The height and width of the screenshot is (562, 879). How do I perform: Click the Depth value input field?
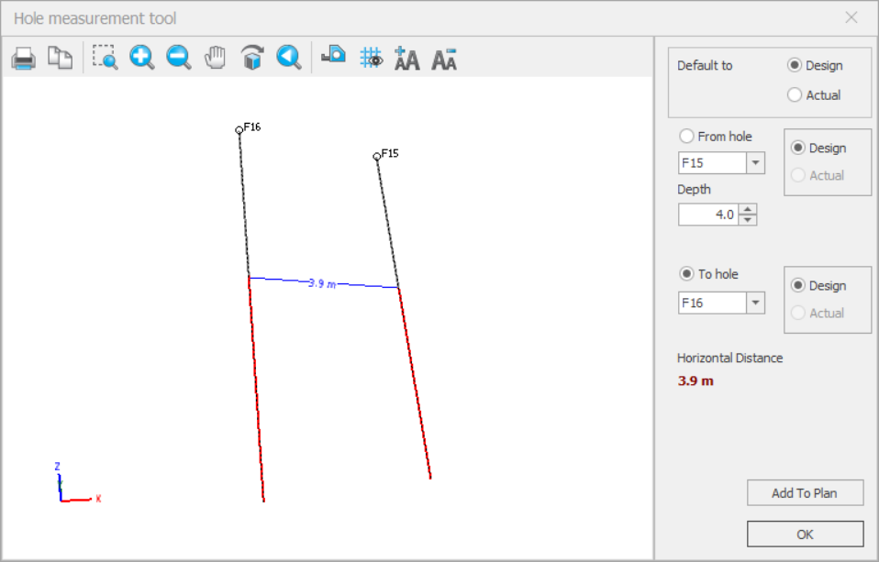[x=708, y=215]
